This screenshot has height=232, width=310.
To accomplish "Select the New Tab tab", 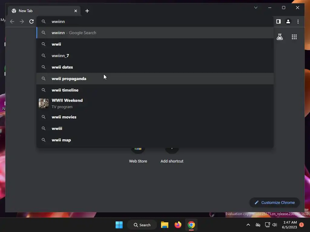I will (x=44, y=11).
